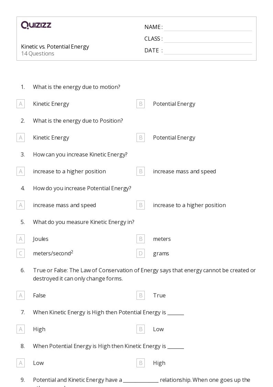Mark True box for question 6
The image size is (273, 387).
(141, 295)
